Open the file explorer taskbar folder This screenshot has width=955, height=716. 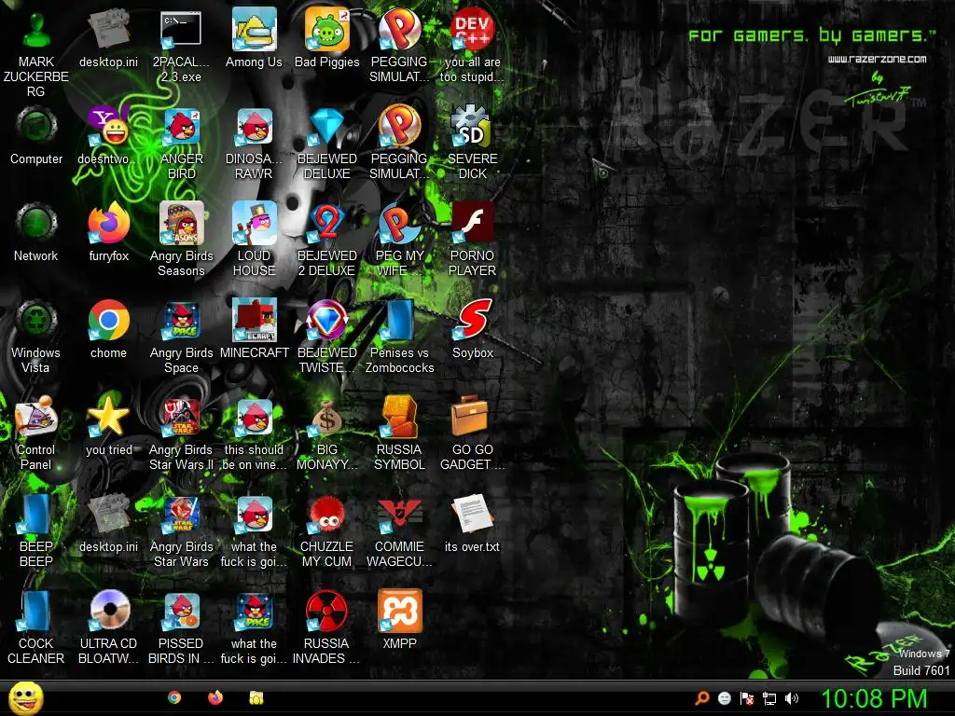256,697
